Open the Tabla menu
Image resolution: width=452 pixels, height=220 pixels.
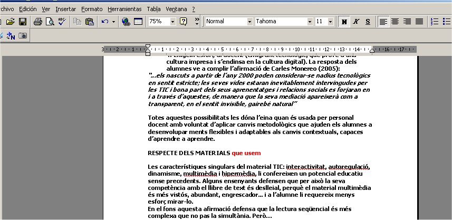pos(153,9)
